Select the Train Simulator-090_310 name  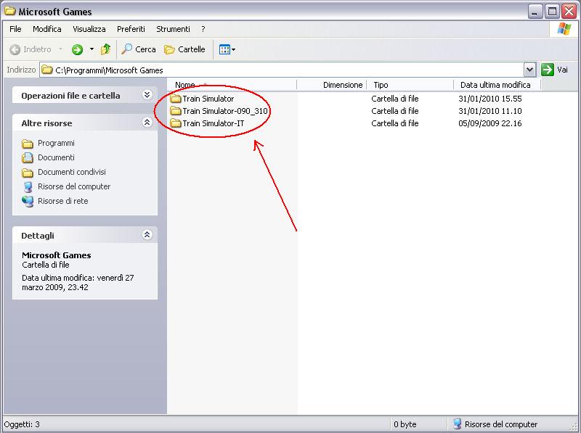[225, 111]
